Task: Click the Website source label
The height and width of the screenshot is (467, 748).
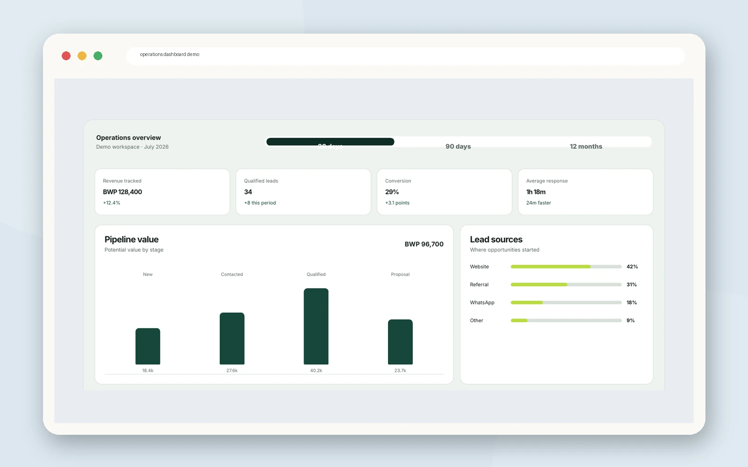Action: pyautogui.click(x=479, y=267)
